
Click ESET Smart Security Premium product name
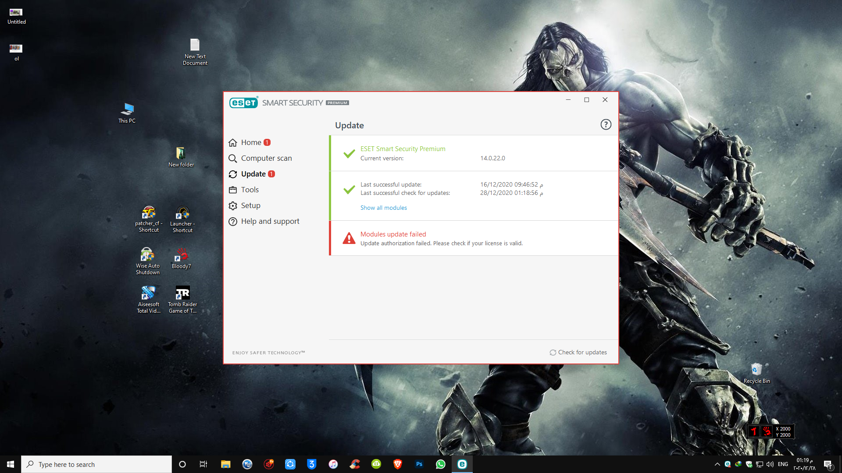403,148
